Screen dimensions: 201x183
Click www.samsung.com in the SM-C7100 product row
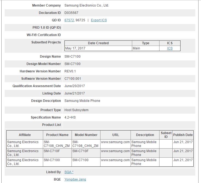[x=115, y=160]
